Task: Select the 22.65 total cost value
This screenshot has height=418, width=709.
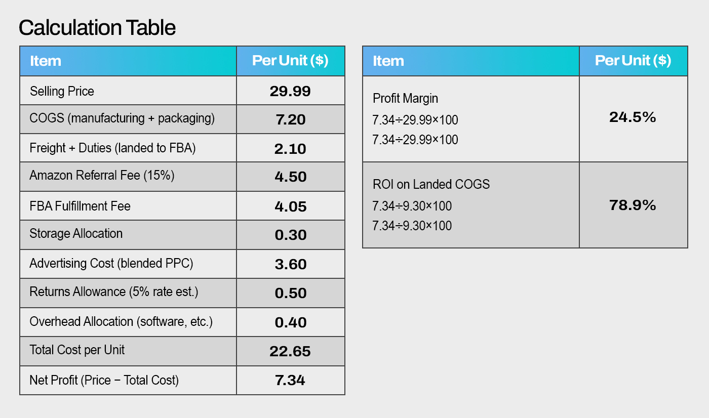Action: click(290, 351)
